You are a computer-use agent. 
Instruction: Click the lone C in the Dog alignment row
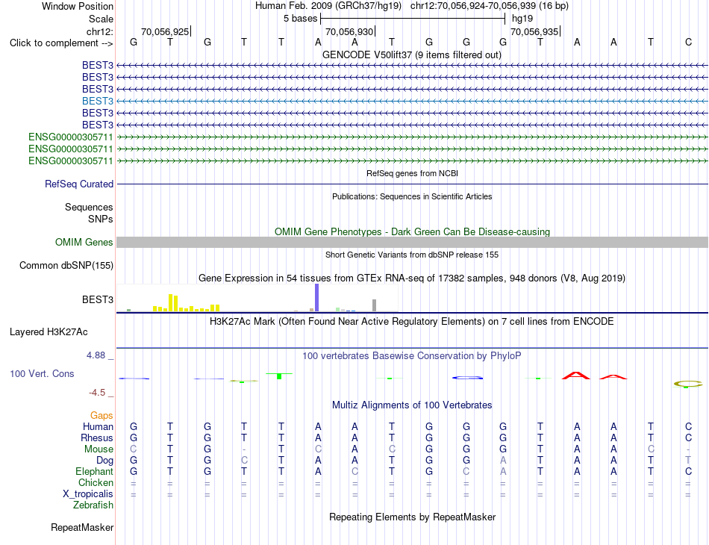[x=244, y=461]
